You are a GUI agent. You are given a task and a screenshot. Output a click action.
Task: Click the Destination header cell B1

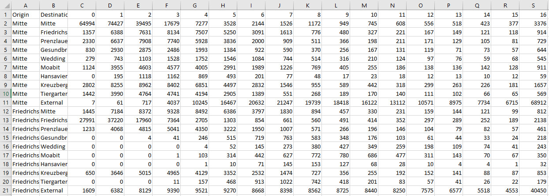pos(53,15)
